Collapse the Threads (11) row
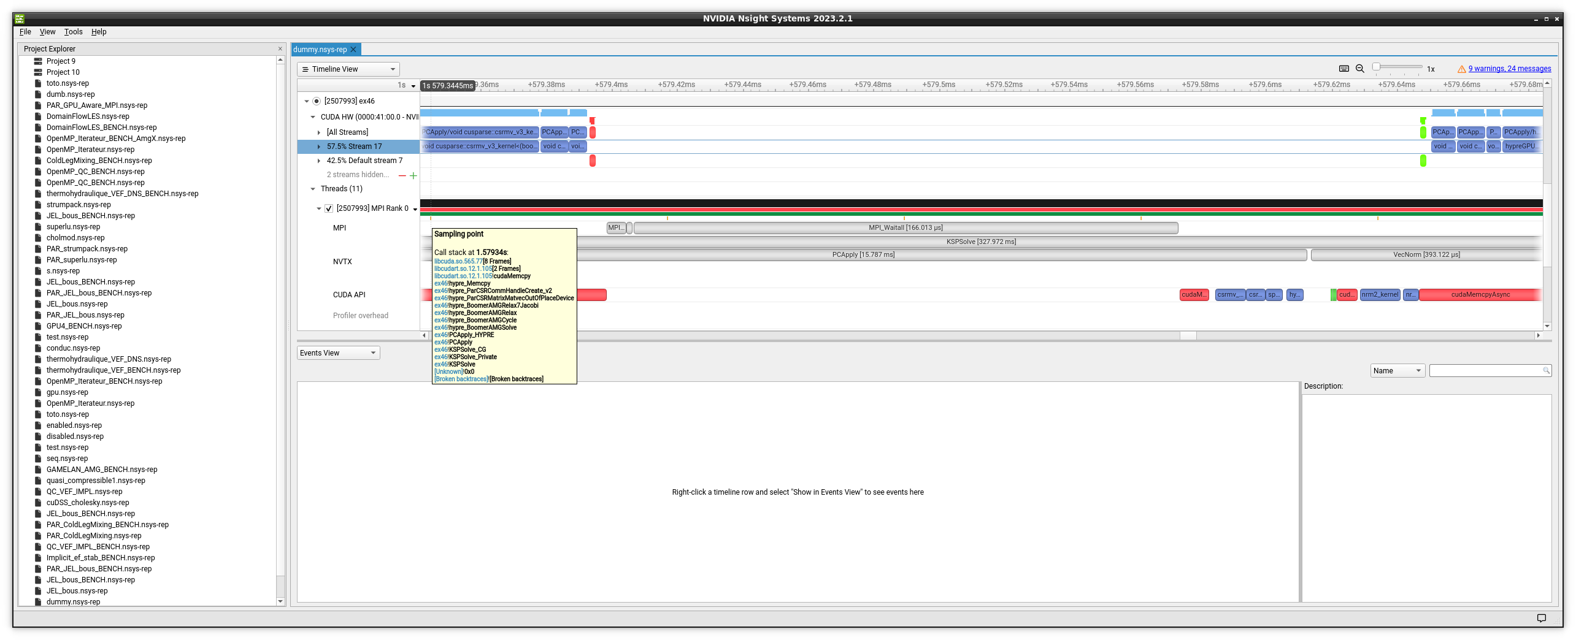 313,189
